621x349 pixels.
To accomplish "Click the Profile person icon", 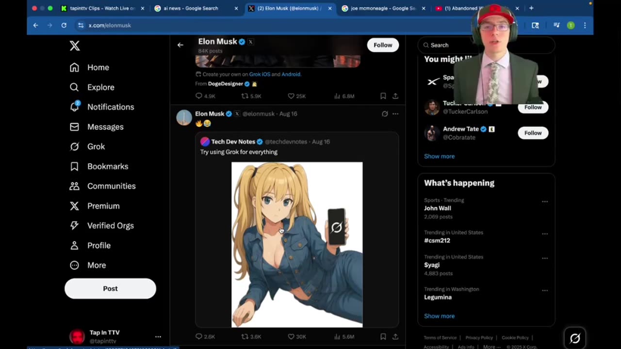I will coord(74,245).
